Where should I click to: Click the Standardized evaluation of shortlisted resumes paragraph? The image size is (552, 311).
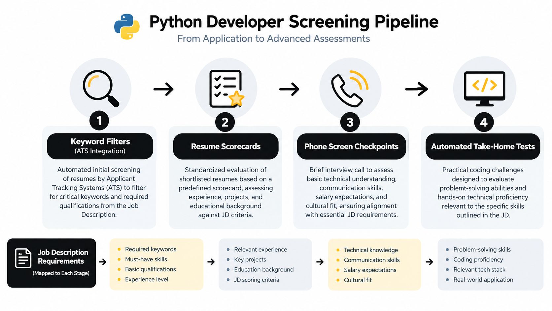(x=226, y=192)
